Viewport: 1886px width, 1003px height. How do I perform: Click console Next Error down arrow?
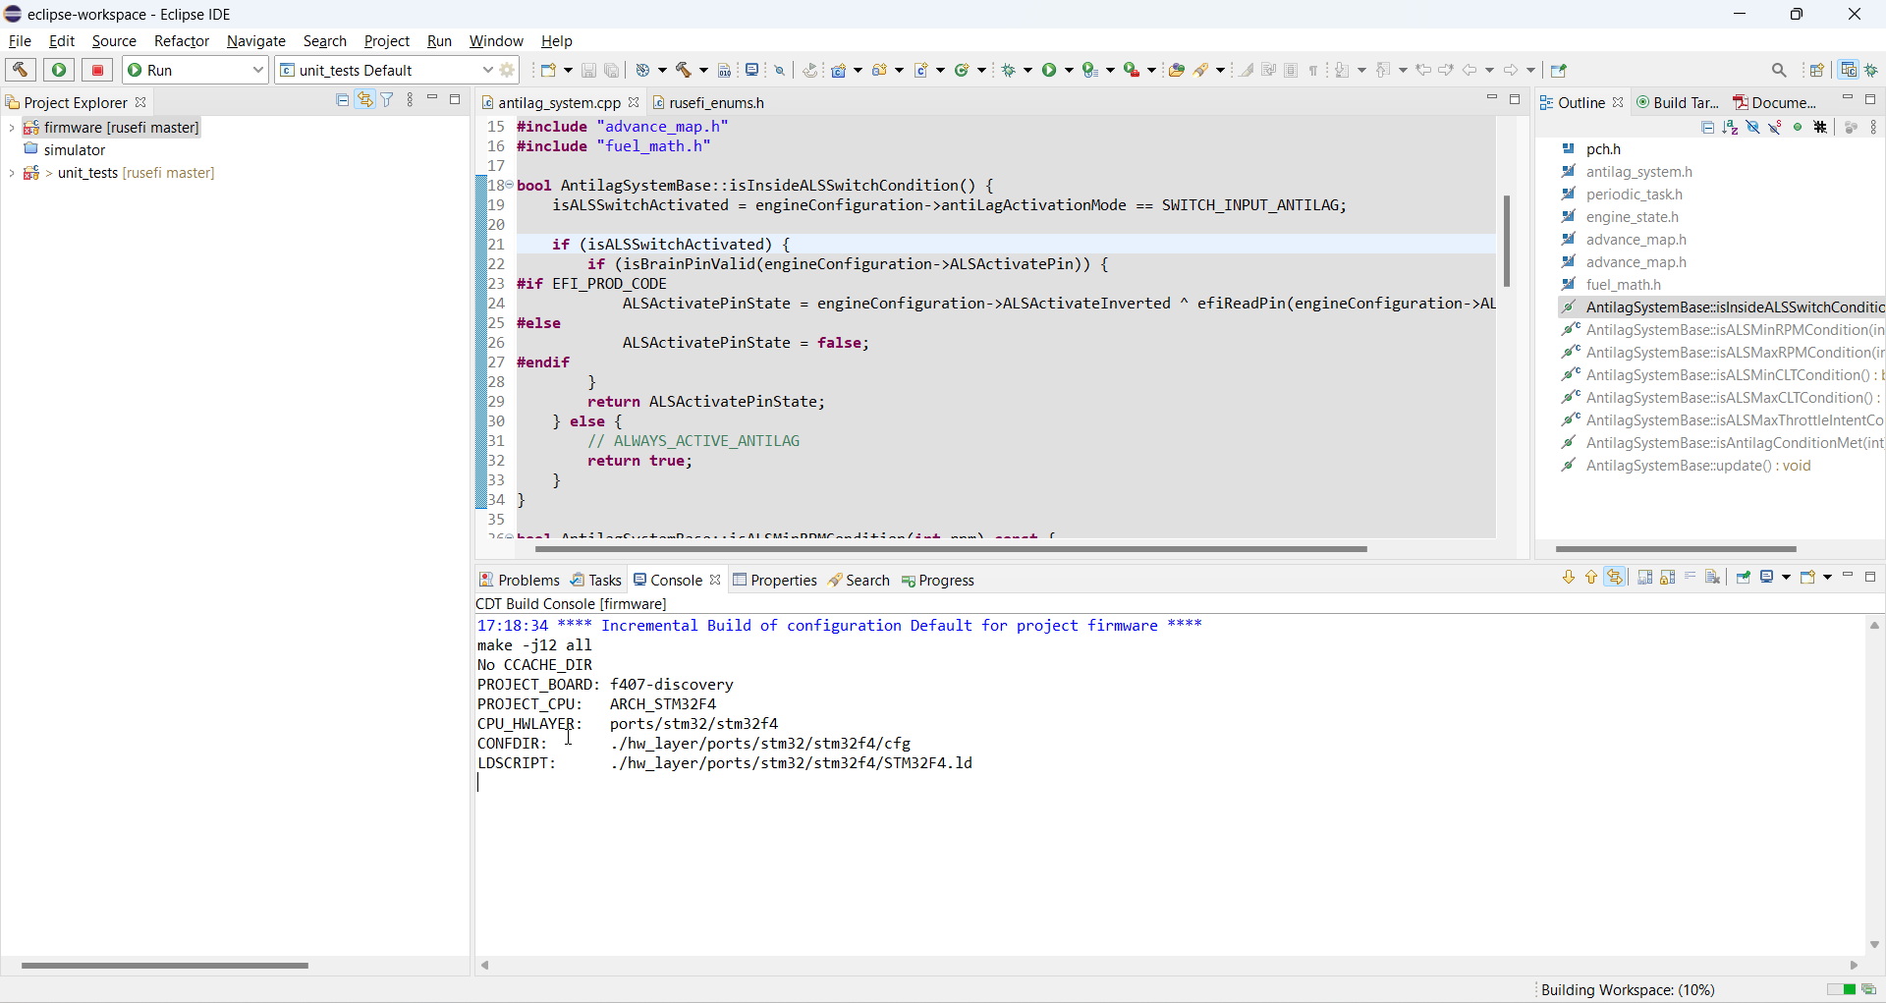click(x=1569, y=578)
